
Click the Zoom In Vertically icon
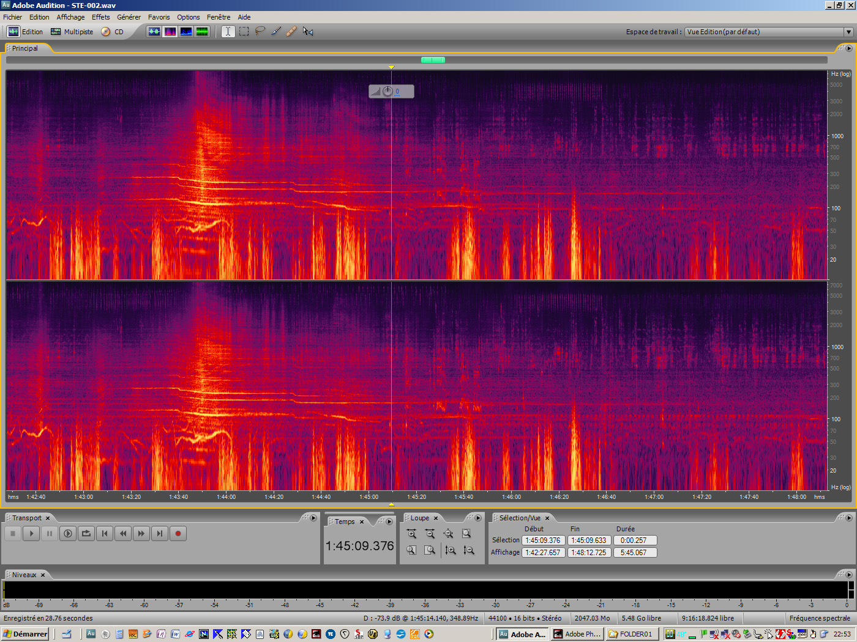click(x=451, y=550)
